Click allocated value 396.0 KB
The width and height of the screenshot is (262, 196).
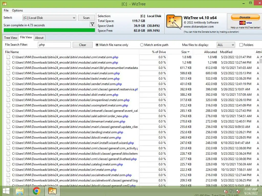click(x=211, y=89)
